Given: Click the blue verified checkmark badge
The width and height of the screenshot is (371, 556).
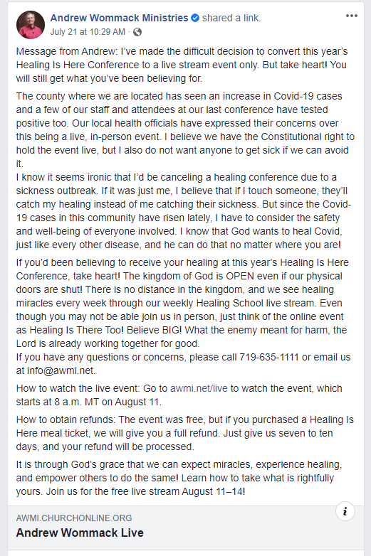Looking at the screenshot, I should 195,18.
